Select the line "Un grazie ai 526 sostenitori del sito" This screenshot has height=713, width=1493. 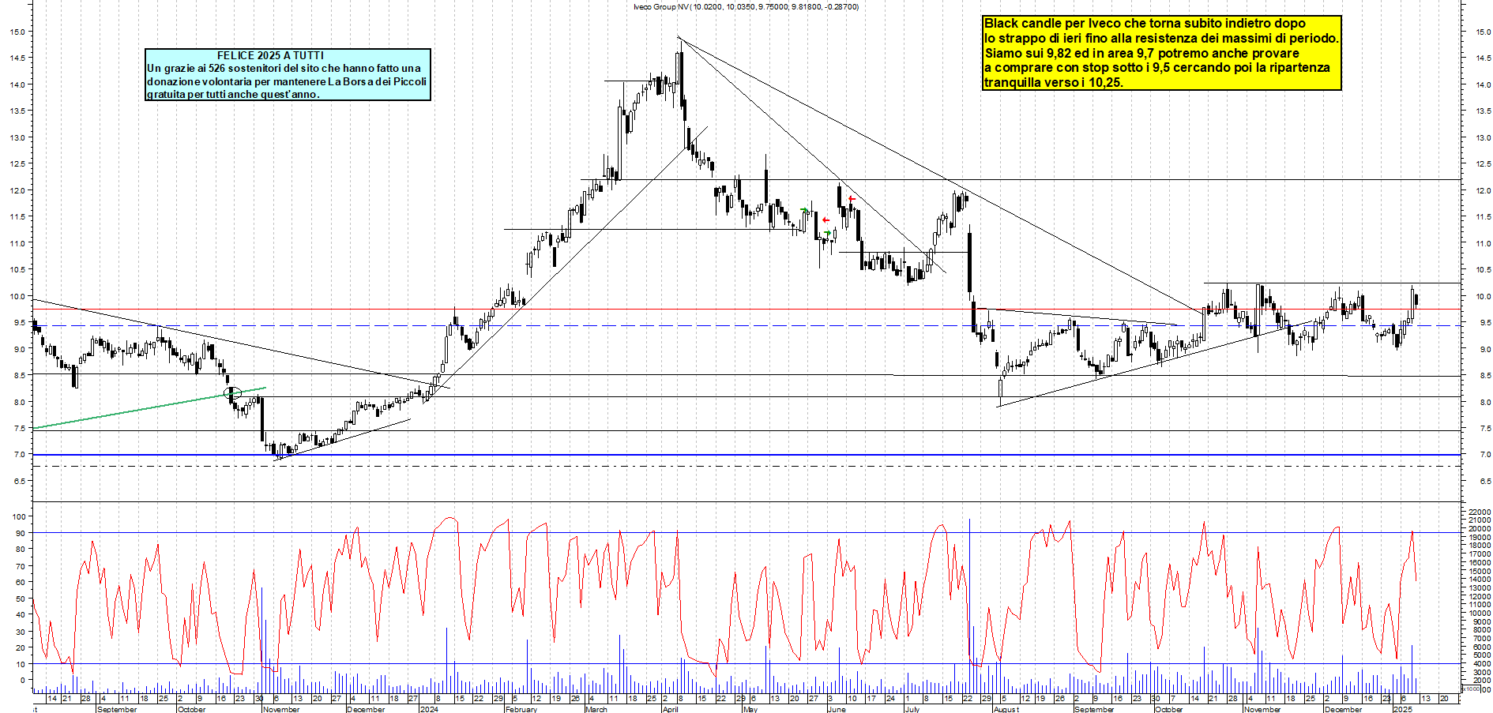click(x=234, y=69)
